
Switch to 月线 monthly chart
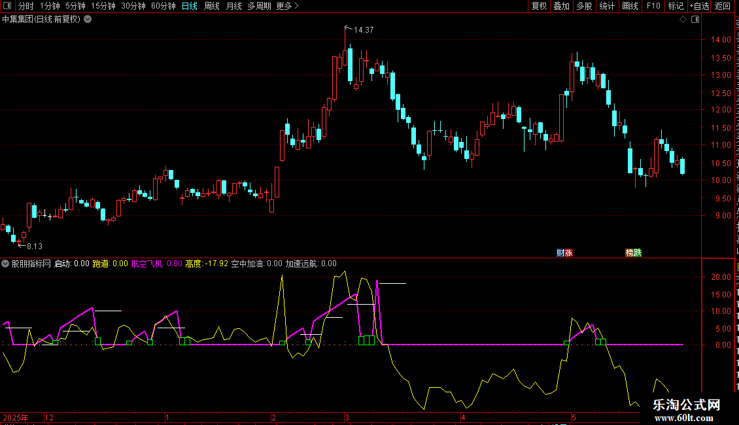[233, 6]
